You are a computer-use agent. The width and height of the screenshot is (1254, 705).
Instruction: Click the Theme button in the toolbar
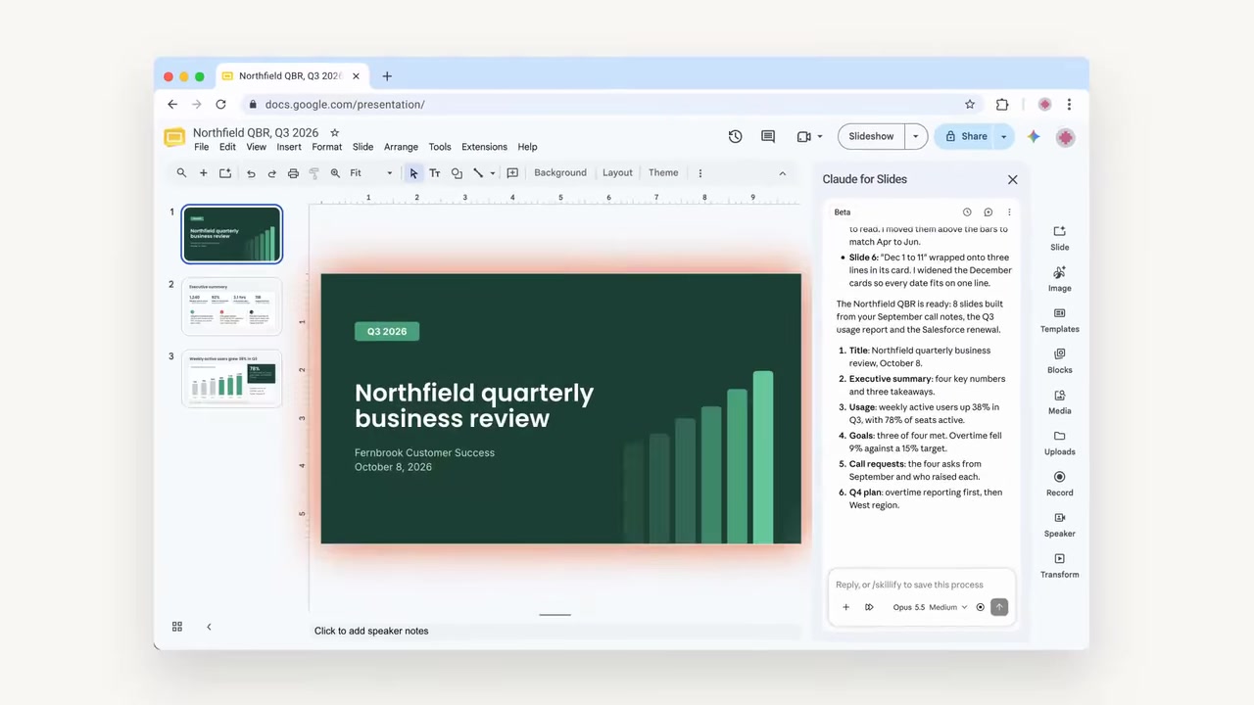(x=663, y=173)
